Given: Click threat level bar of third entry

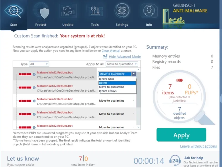Looking at the screenshot, I should tap(25, 101).
